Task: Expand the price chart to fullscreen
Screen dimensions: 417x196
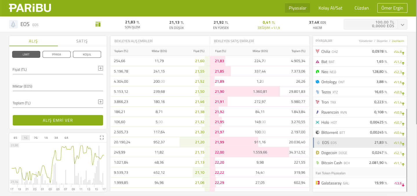Action: (x=102, y=138)
